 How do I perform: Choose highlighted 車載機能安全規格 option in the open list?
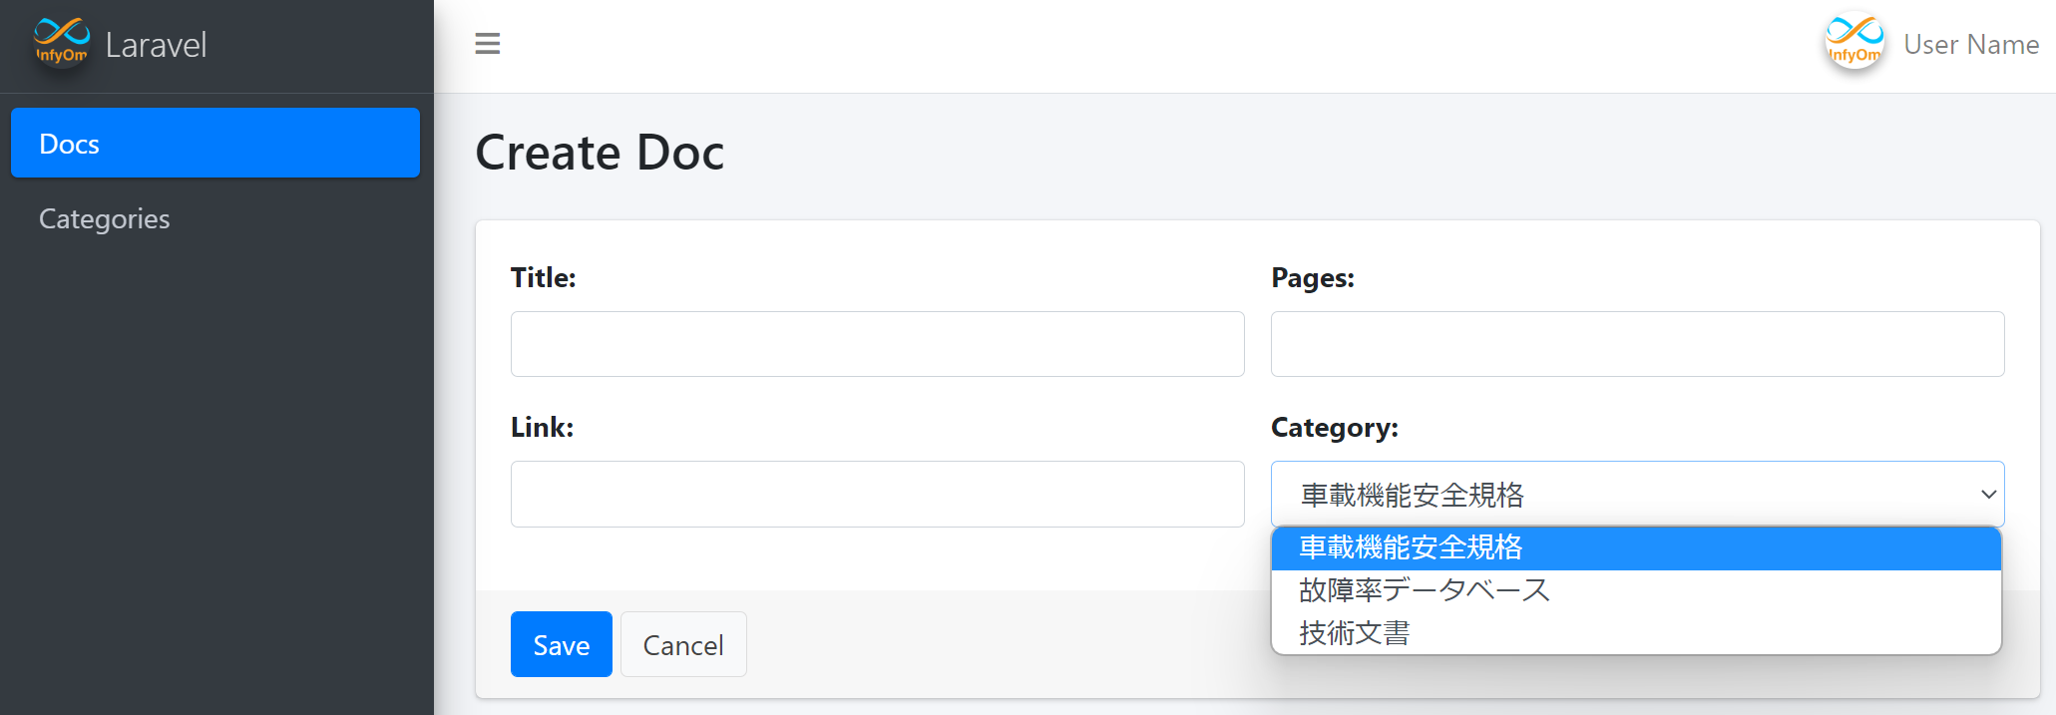pos(1411,547)
